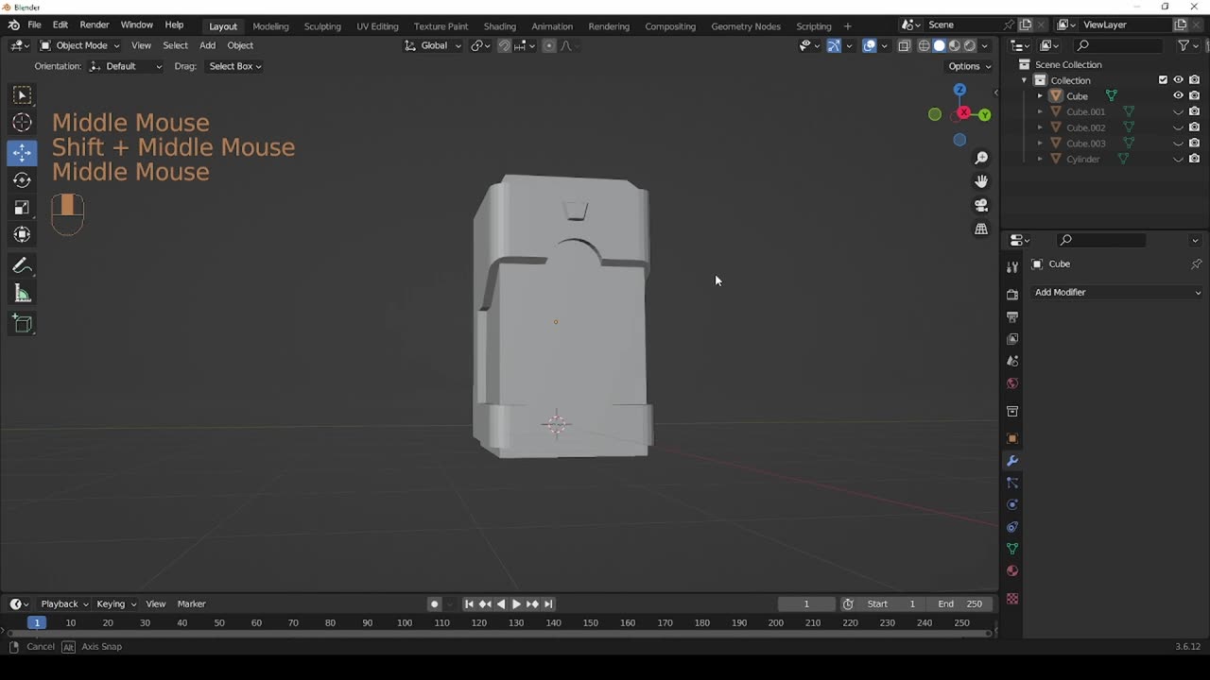
Task: Toggle proportional editing
Action: [548, 45]
